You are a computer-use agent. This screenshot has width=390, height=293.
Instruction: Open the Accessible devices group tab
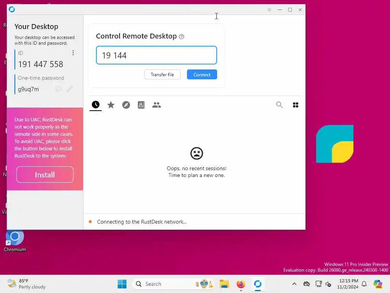coord(157,105)
